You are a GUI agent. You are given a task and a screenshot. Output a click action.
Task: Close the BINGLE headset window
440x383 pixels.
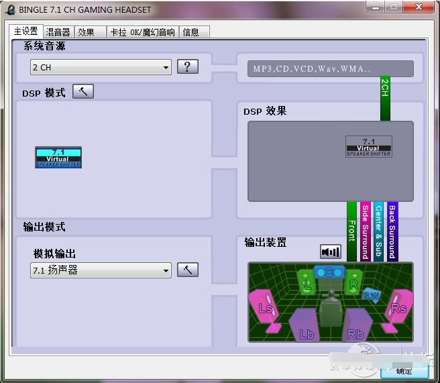pos(419,7)
